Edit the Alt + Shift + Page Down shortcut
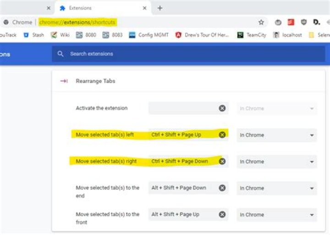The height and width of the screenshot is (235, 330). pos(188,188)
